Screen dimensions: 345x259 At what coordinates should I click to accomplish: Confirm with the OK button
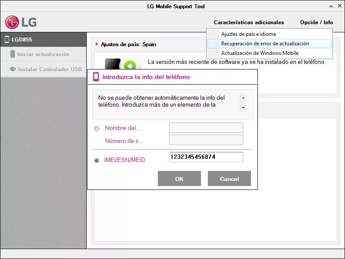click(x=179, y=179)
